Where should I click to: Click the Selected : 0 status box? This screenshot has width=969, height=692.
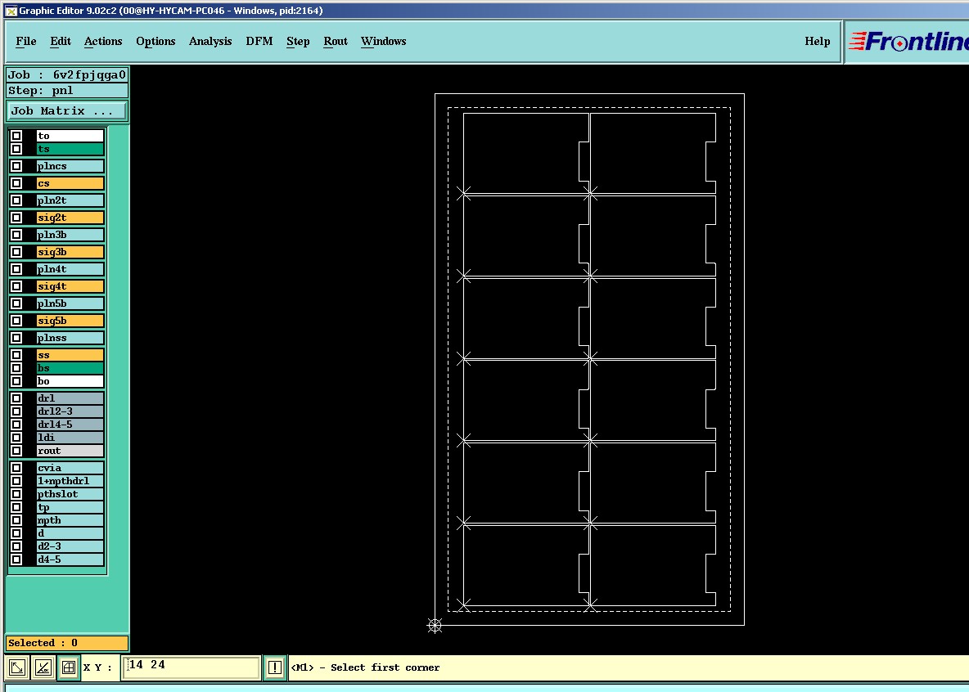(67, 643)
